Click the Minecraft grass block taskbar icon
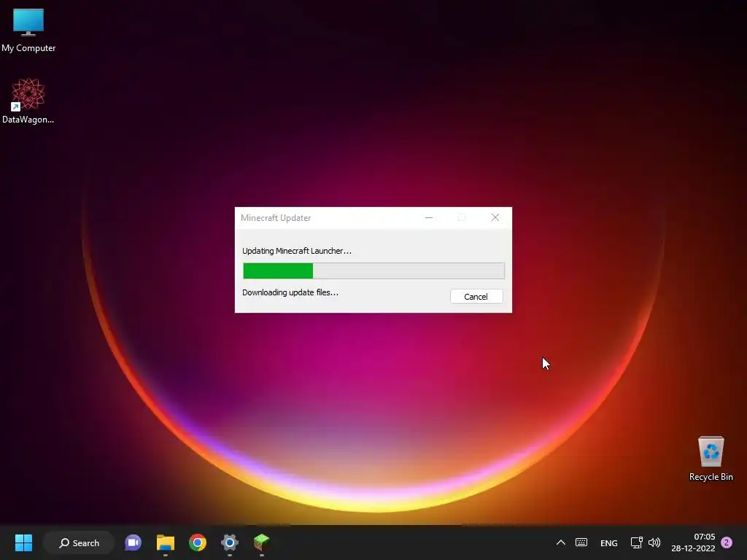The height and width of the screenshot is (560, 747). click(x=262, y=542)
